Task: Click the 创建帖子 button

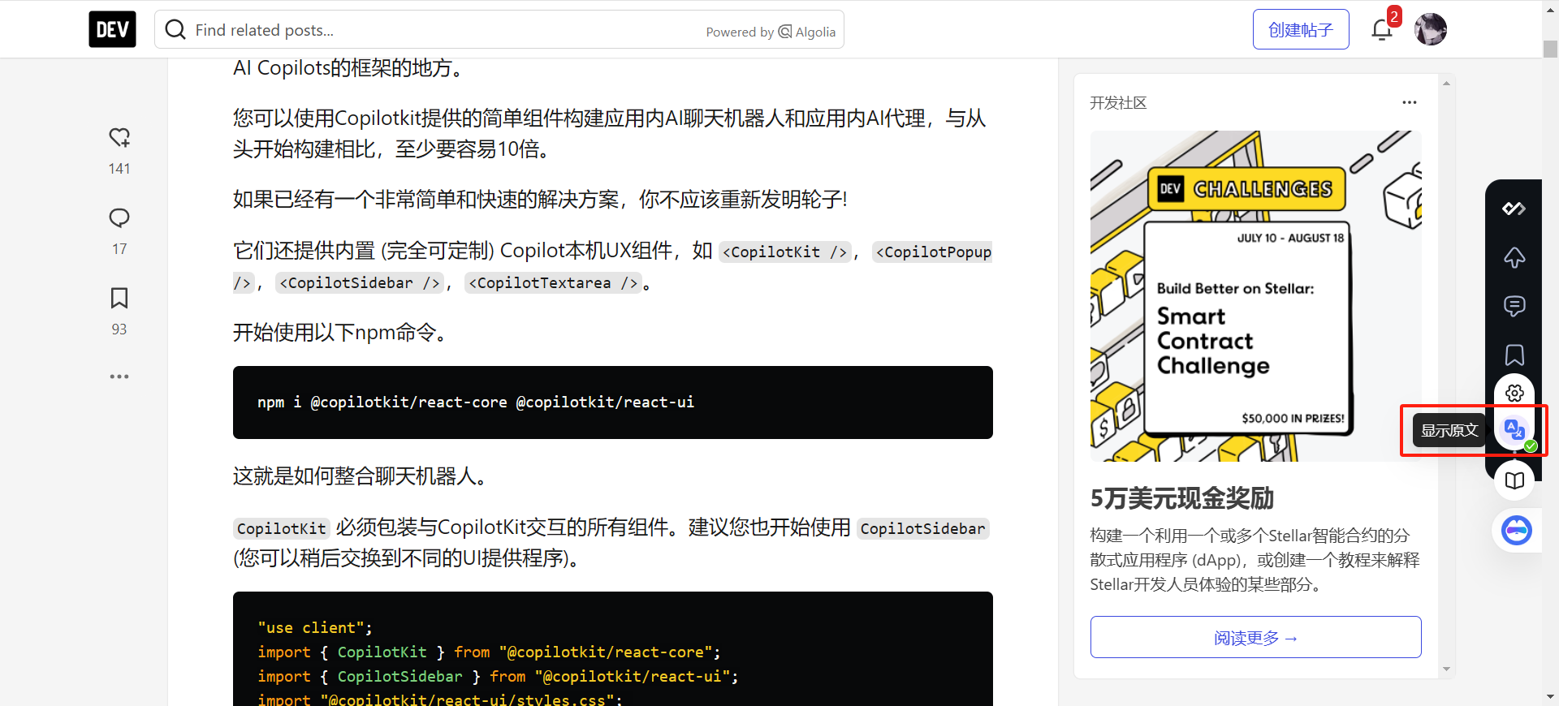Action: point(1301,30)
